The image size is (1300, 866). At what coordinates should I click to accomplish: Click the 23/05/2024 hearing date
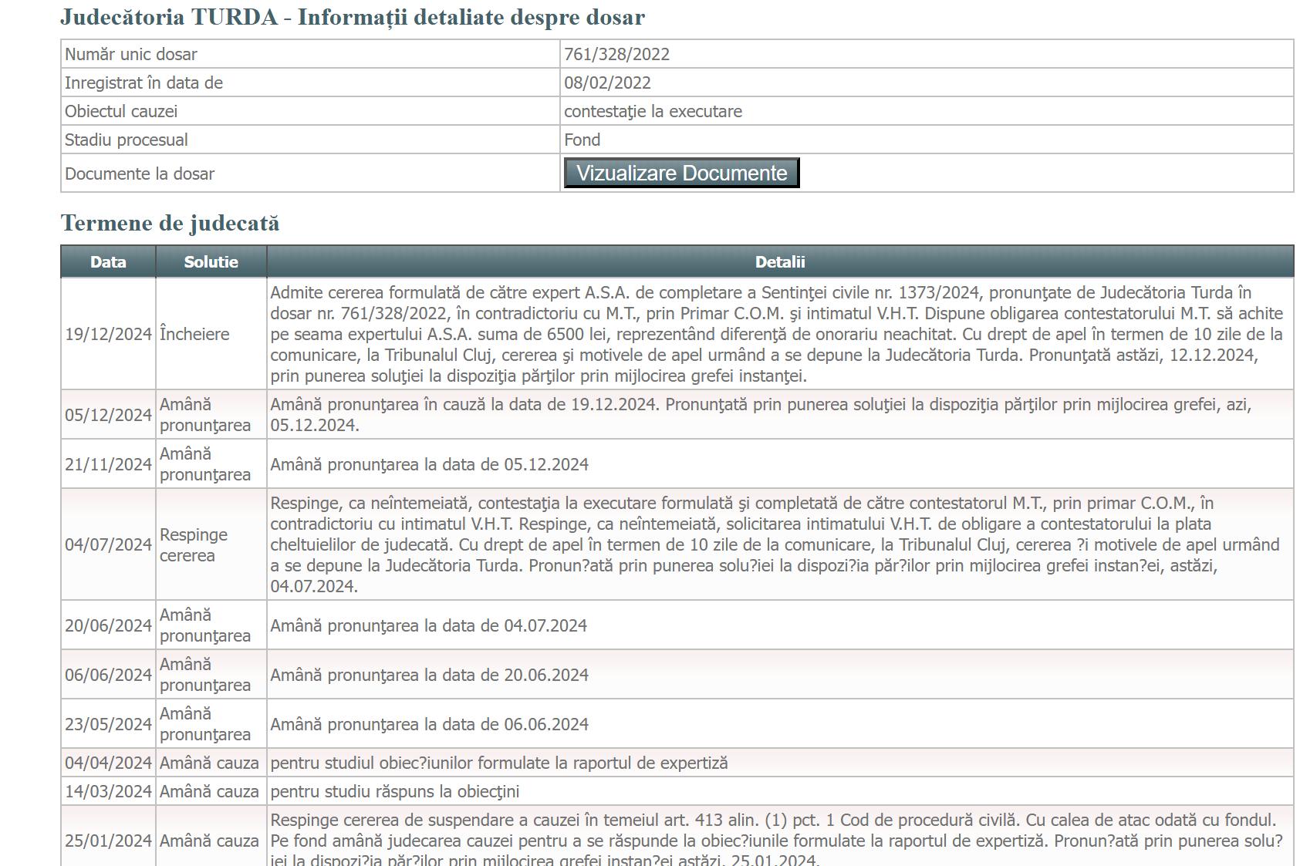point(108,724)
